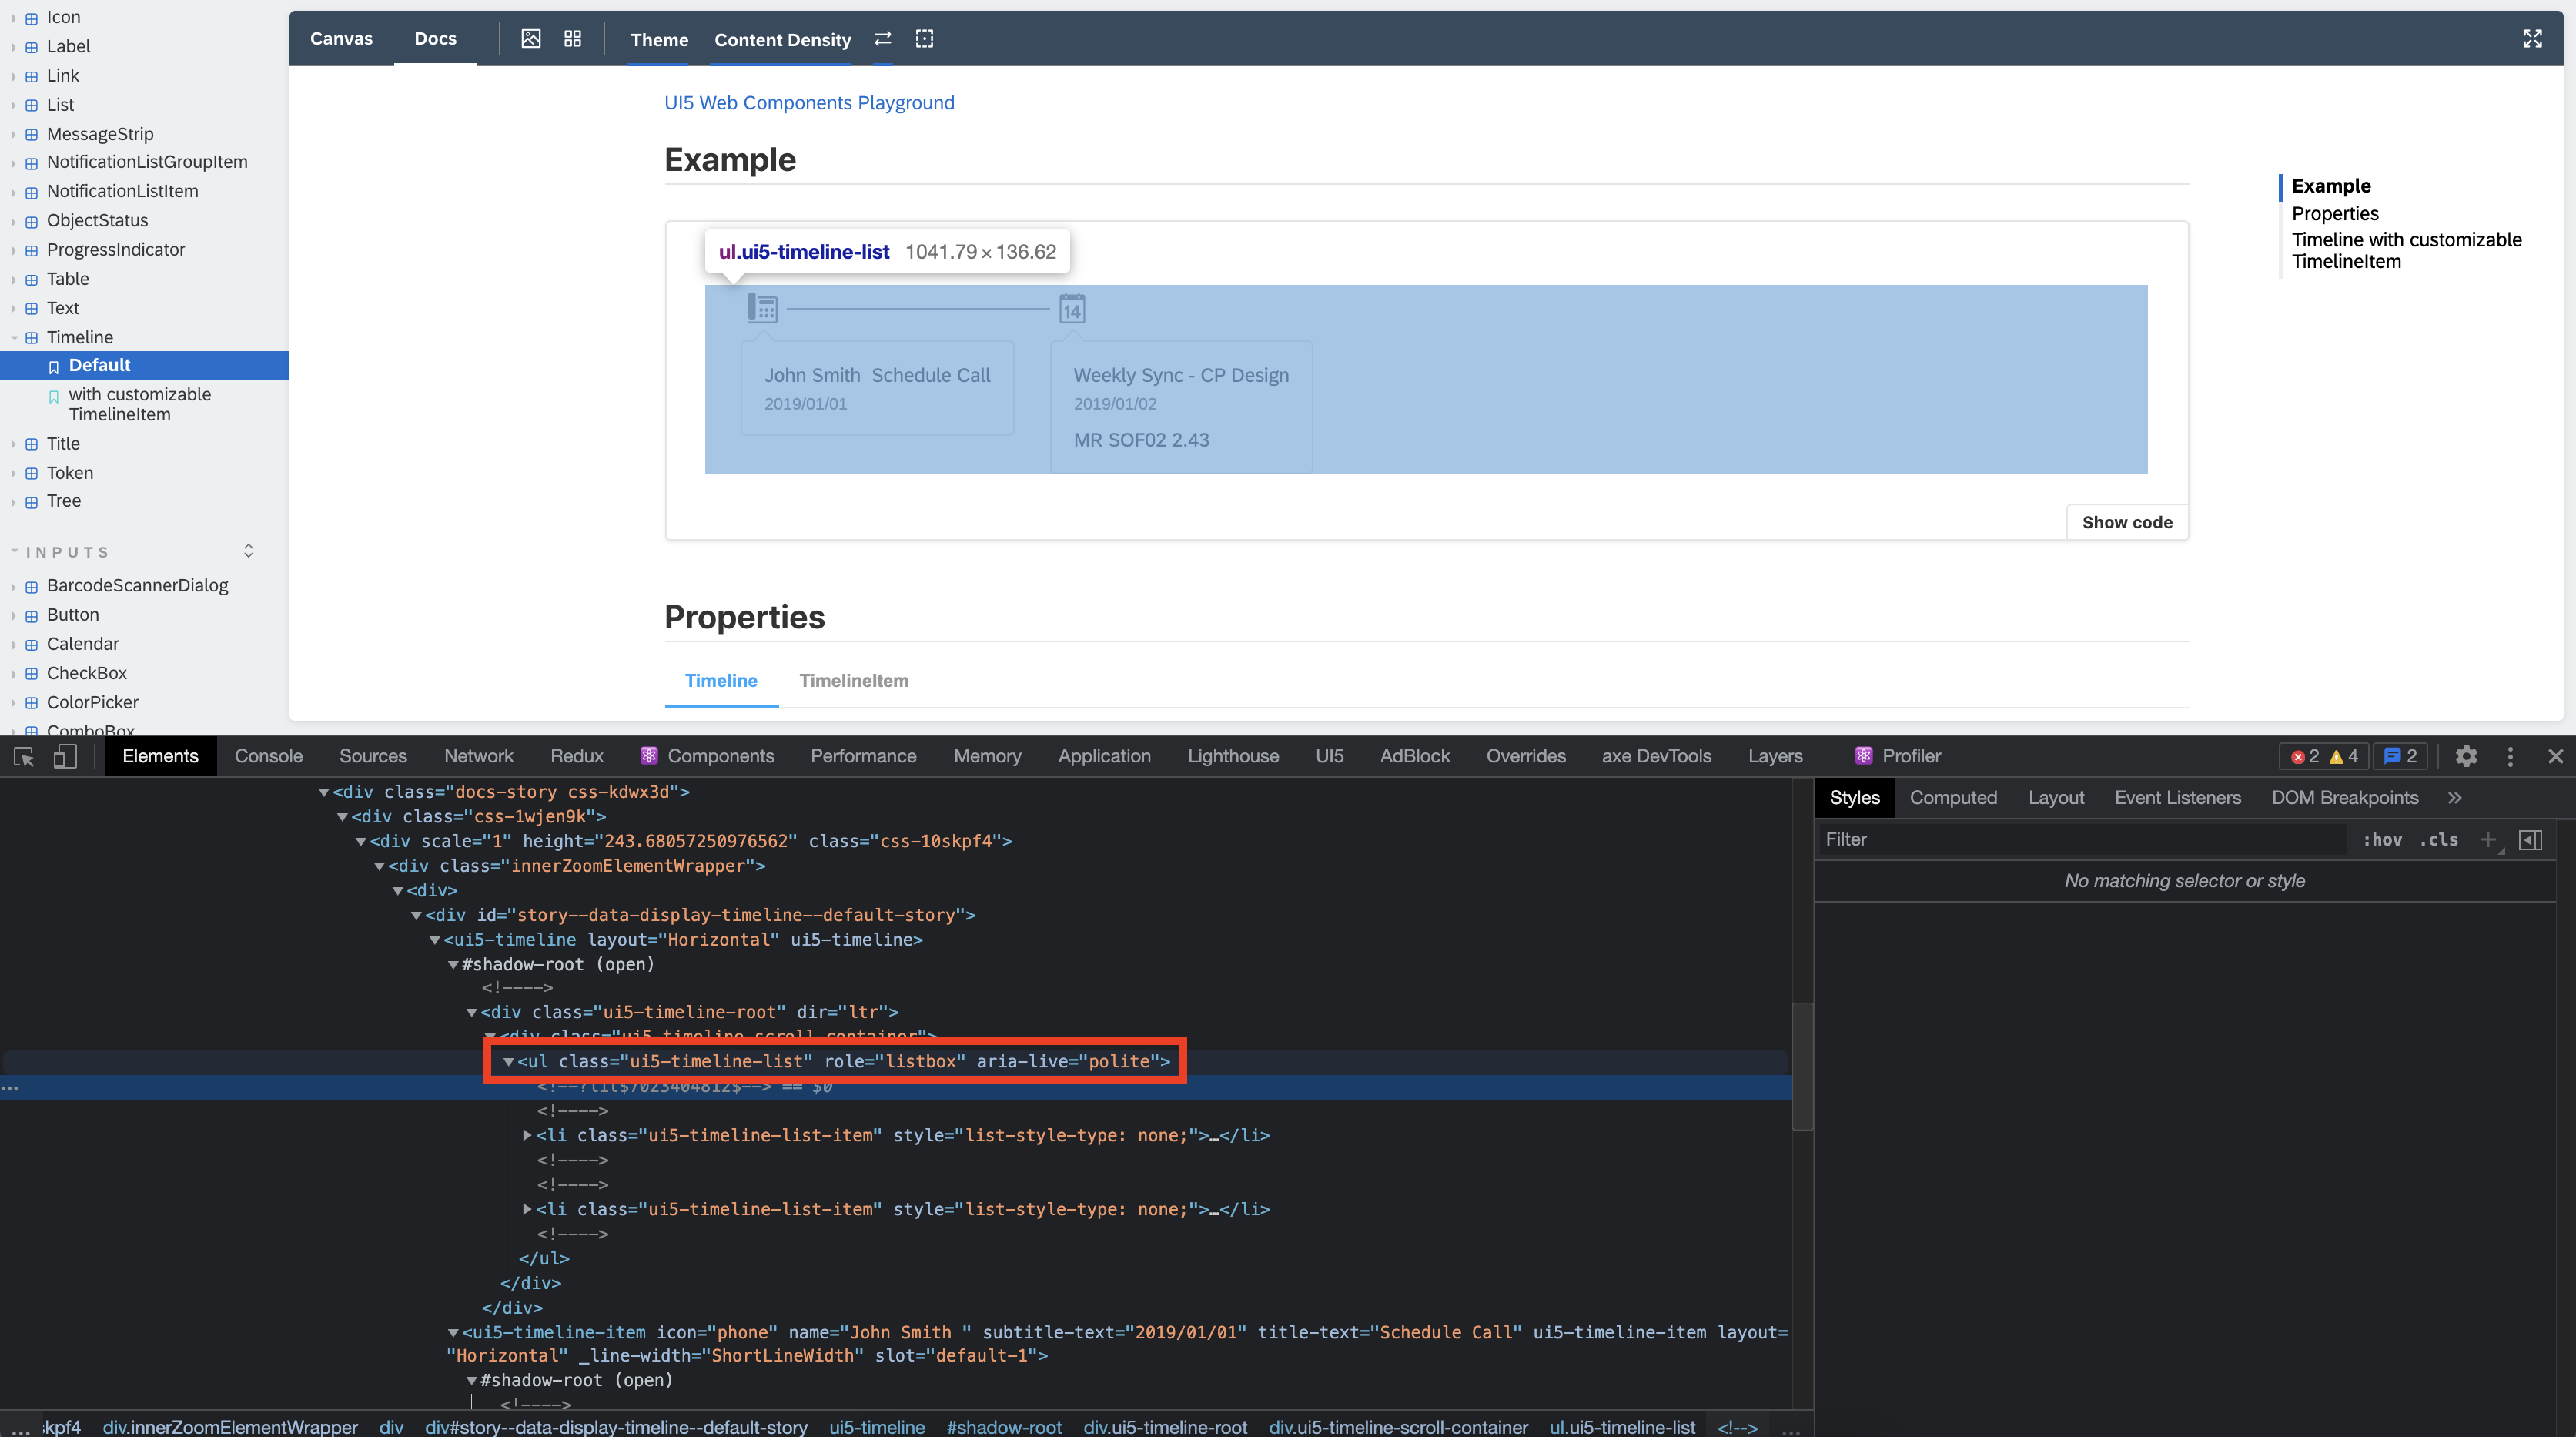Toggle viewport orientation with the swap arrows icon

[882, 39]
